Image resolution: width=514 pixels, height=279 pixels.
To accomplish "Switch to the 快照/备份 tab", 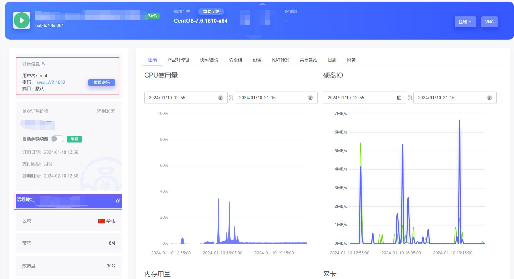I will [209, 60].
